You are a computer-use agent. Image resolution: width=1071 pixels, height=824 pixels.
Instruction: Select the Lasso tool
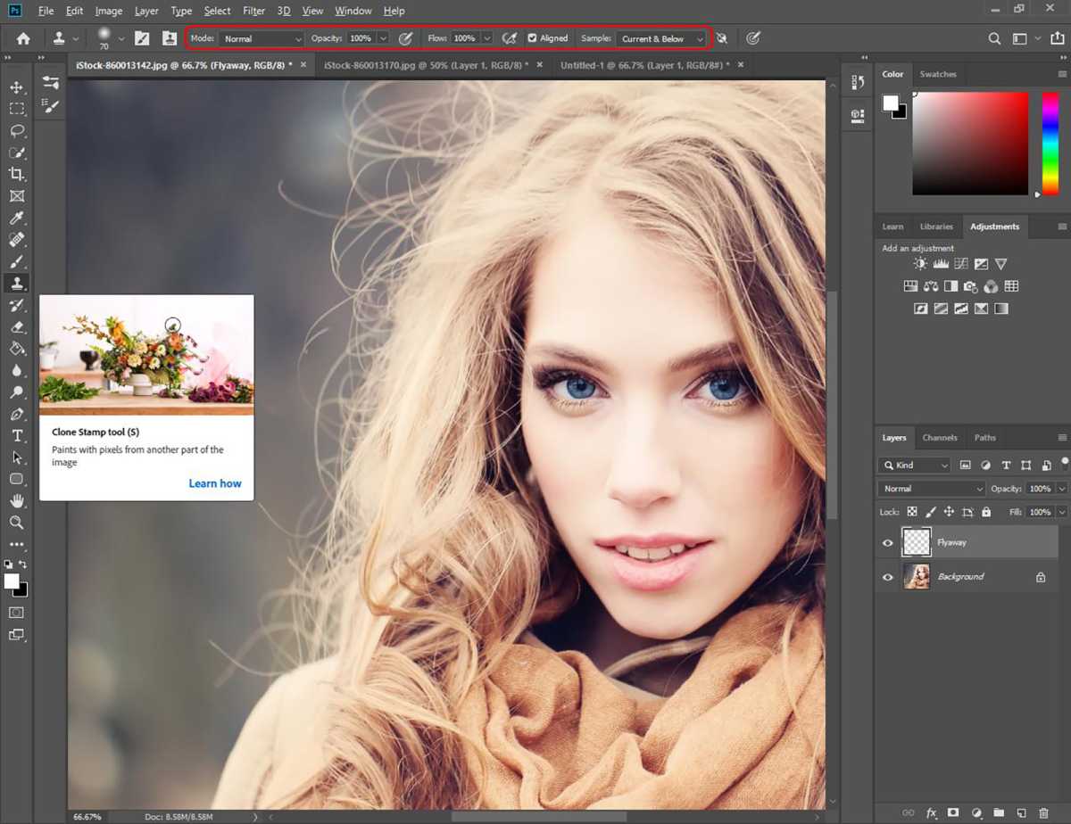pyautogui.click(x=18, y=130)
